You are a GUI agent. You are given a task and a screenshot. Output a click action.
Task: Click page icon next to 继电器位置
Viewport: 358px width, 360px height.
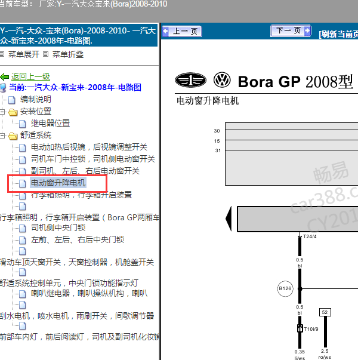click(x=23, y=124)
